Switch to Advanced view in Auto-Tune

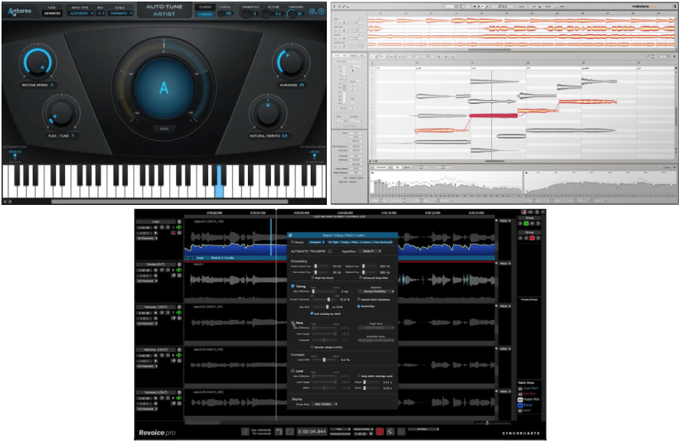pos(51,13)
